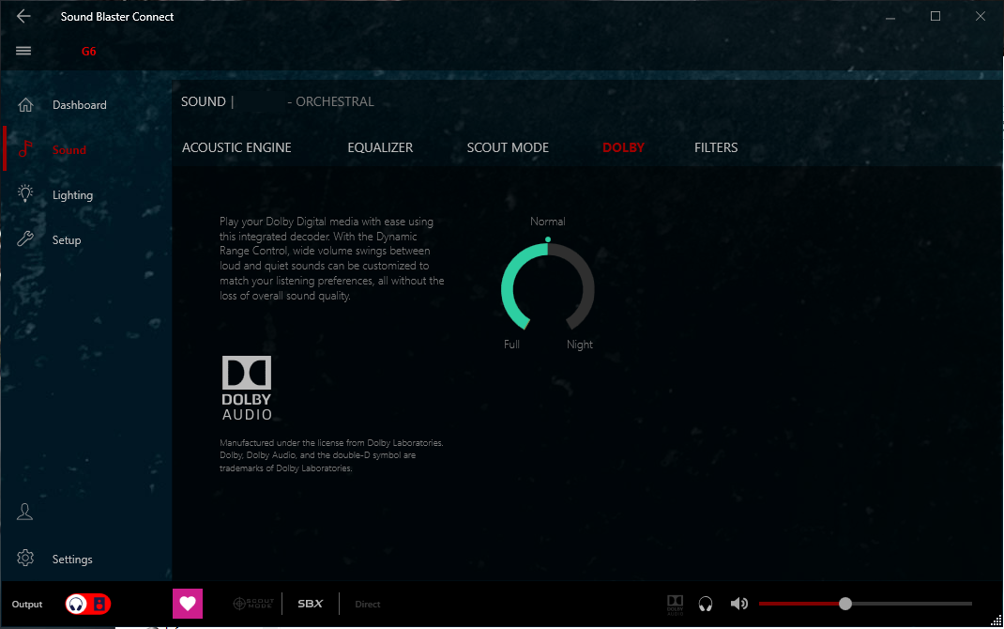This screenshot has height=629, width=1004.
Task: Go back using the arrow icon
Action: [x=23, y=16]
